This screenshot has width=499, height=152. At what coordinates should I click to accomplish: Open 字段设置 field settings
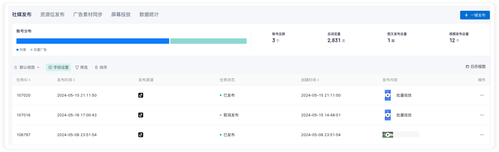[x=58, y=67]
